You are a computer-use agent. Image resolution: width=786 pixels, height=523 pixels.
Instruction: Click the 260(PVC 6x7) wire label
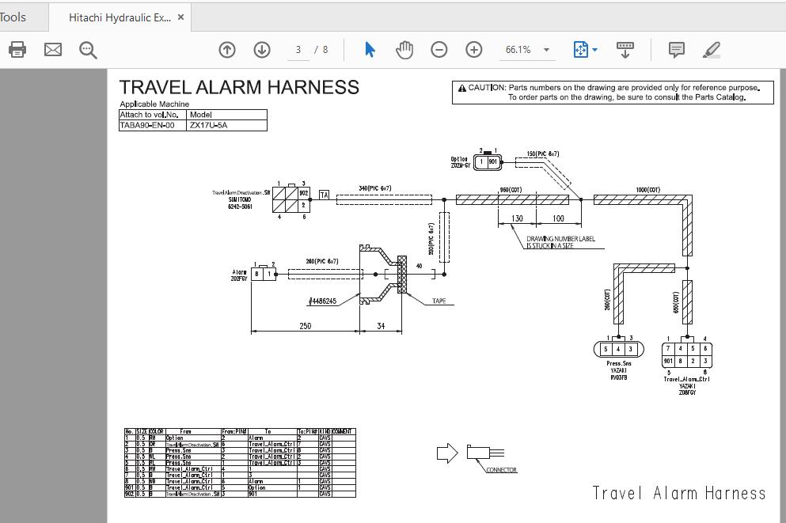(322, 261)
